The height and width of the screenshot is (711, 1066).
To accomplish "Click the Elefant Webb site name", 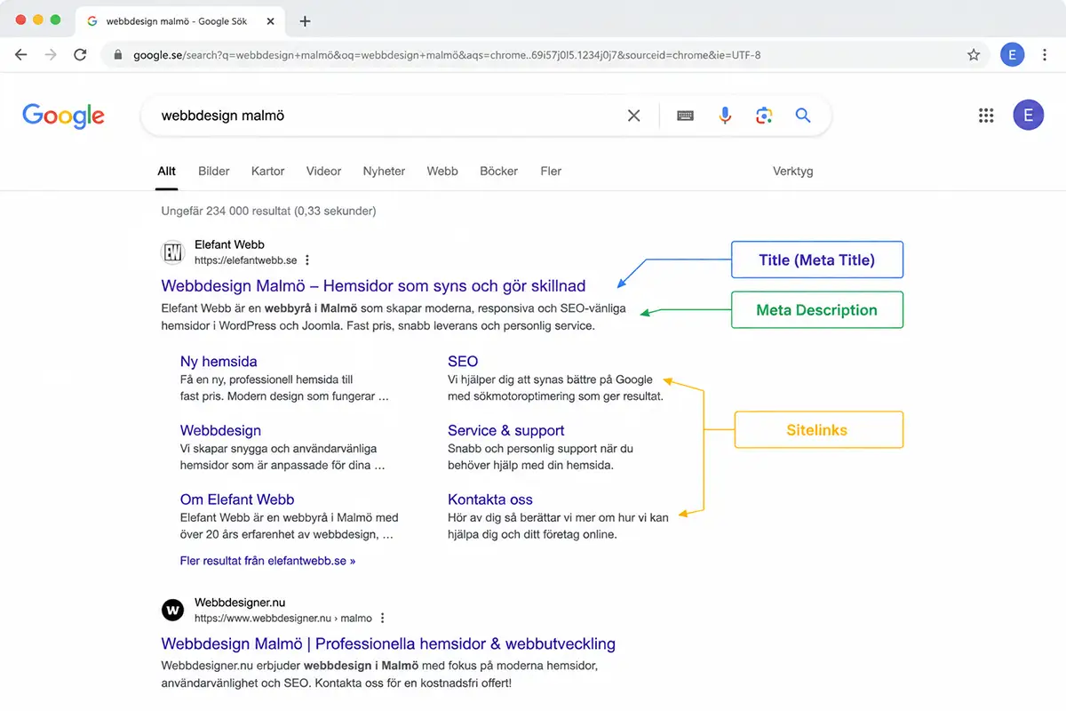I will 229,244.
